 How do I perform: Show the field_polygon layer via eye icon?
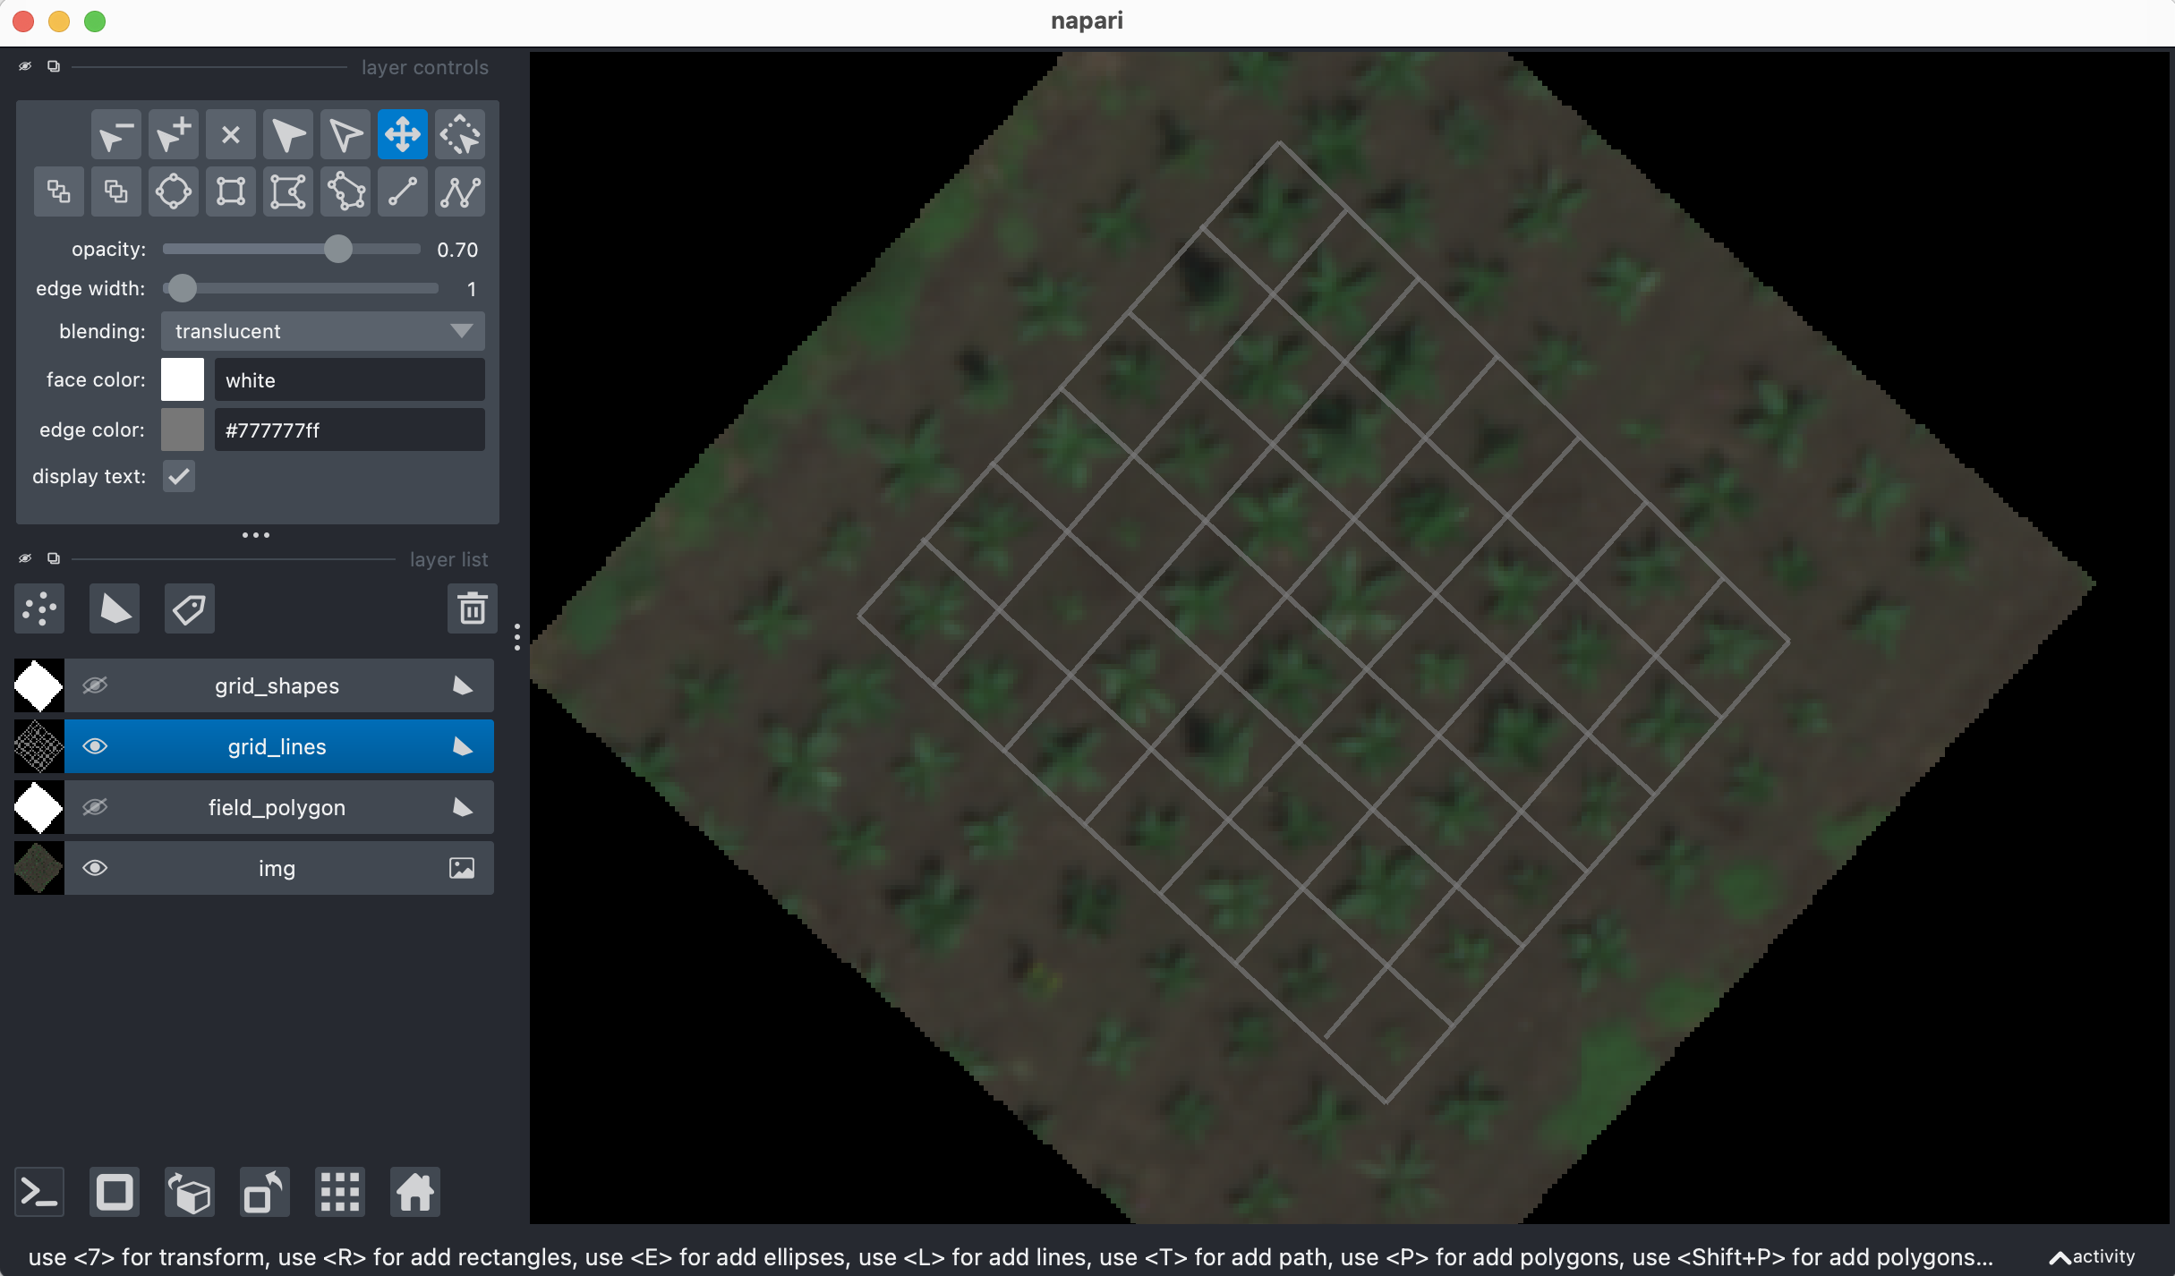(95, 807)
